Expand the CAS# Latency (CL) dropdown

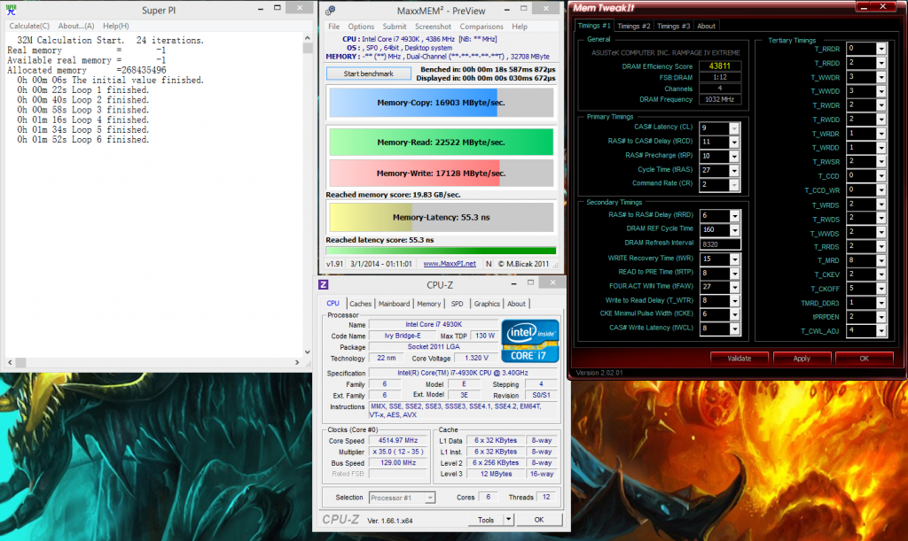pos(733,128)
